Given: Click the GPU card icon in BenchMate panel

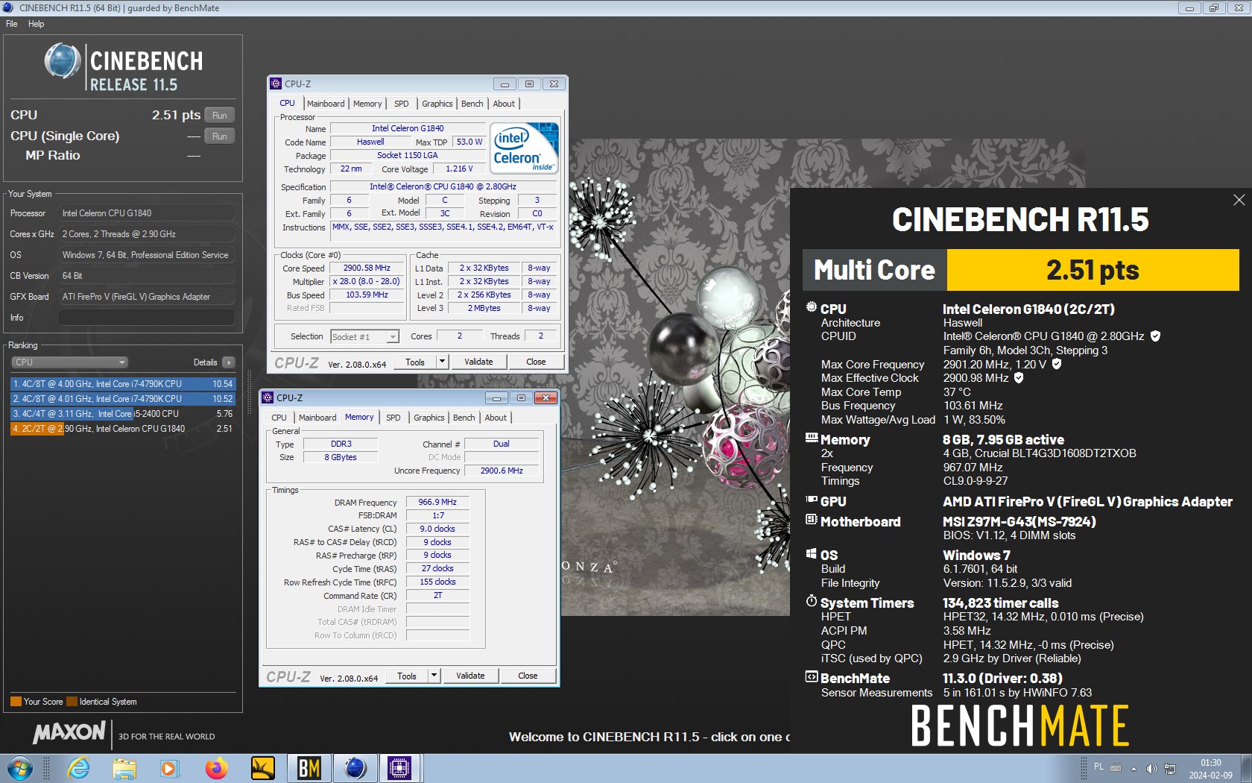Looking at the screenshot, I should 811,500.
